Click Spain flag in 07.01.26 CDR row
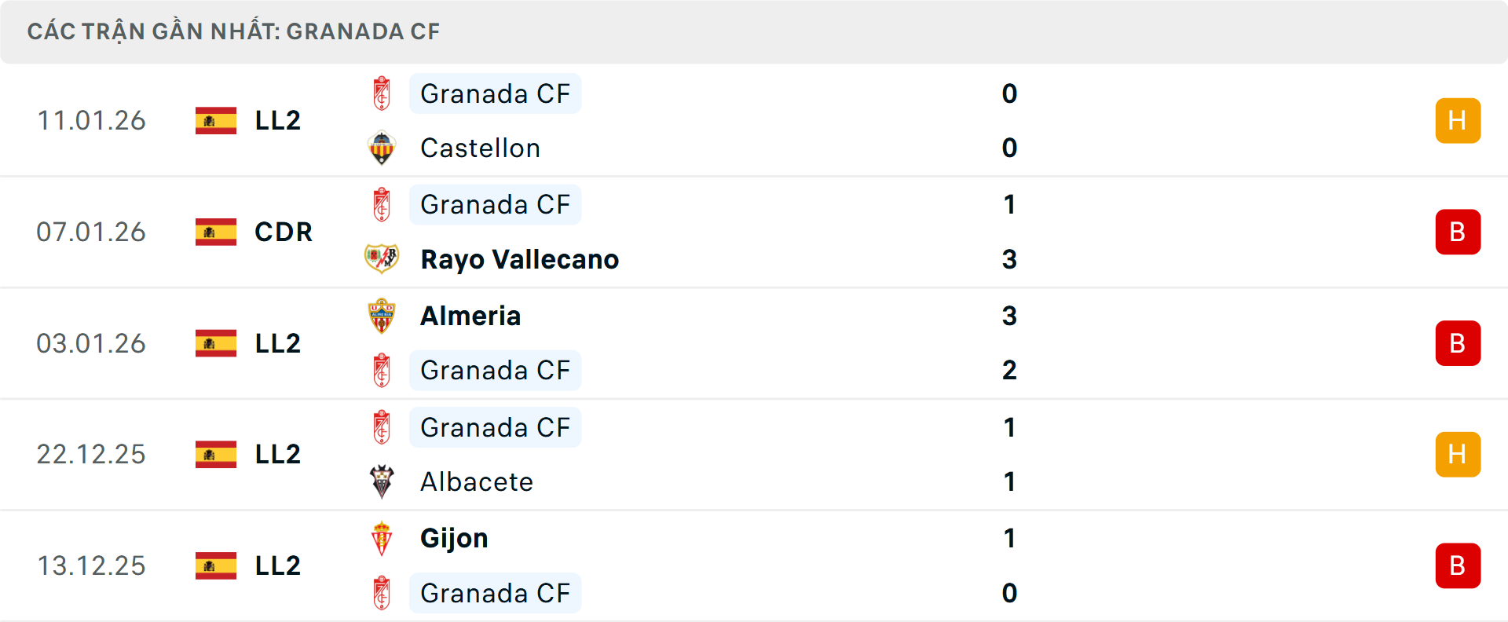Screen dimensions: 1508x622 pyautogui.click(x=216, y=232)
